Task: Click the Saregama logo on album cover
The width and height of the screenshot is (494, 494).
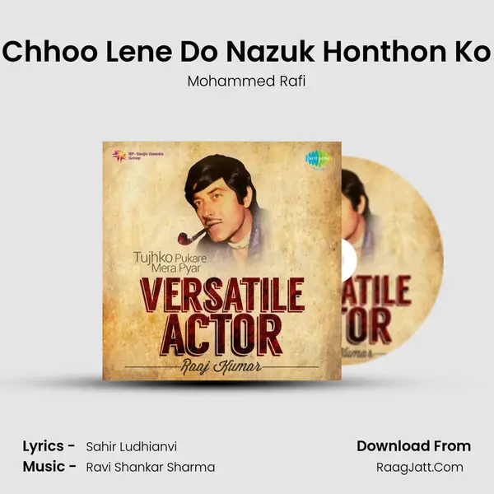Action: tap(318, 159)
